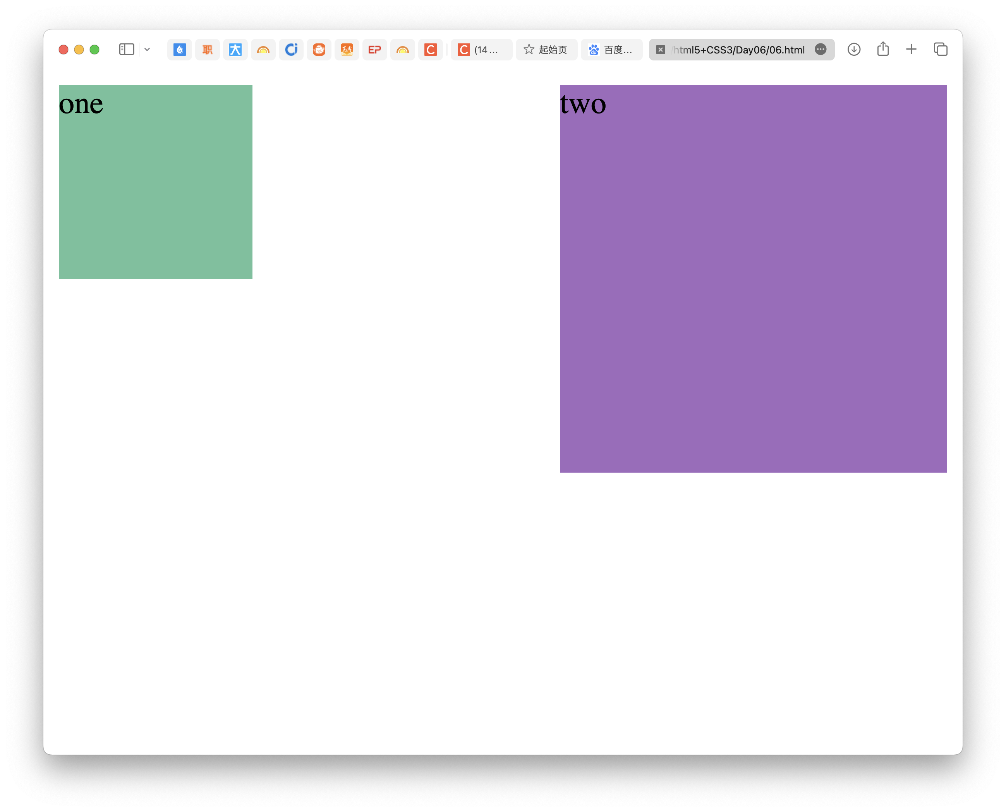Close the Day06/06.html tab
This screenshot has height=812, width=1006.
pyautogui.click(x=661, y=50)
